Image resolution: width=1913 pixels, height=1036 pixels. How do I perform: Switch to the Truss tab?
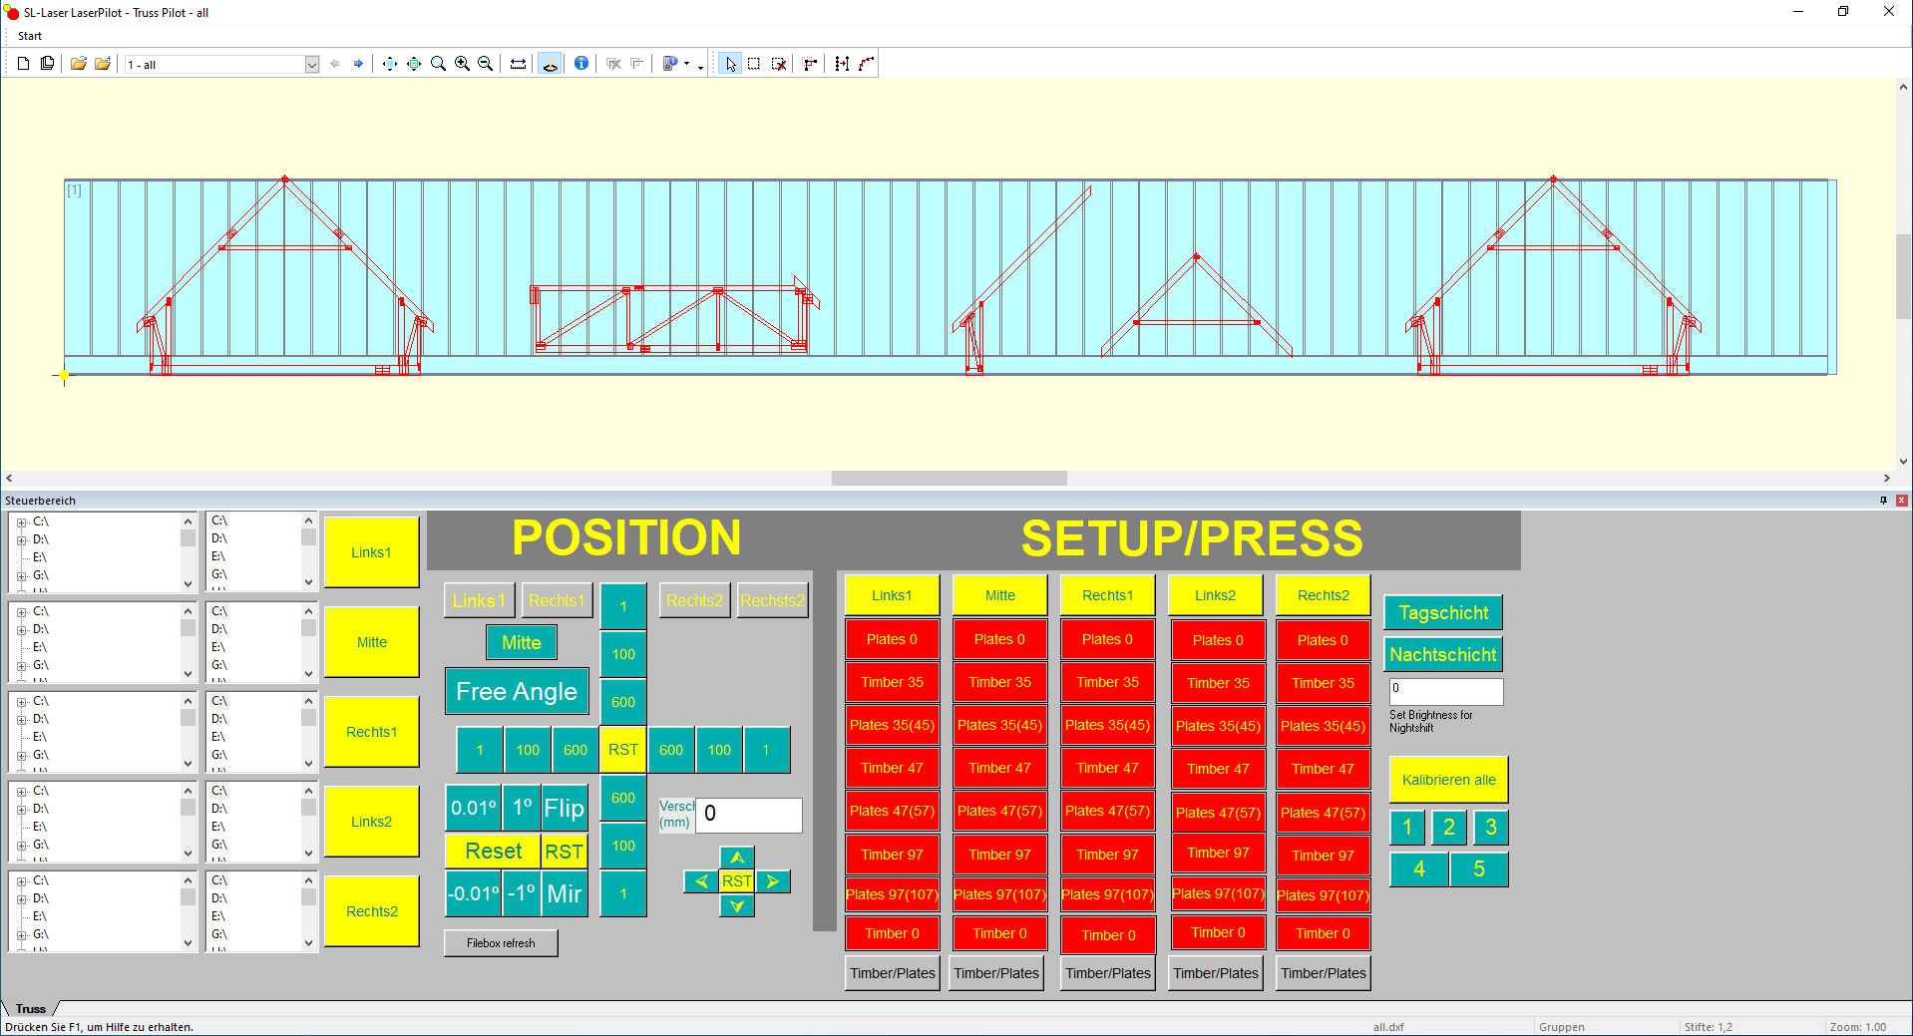[31, 1009]
